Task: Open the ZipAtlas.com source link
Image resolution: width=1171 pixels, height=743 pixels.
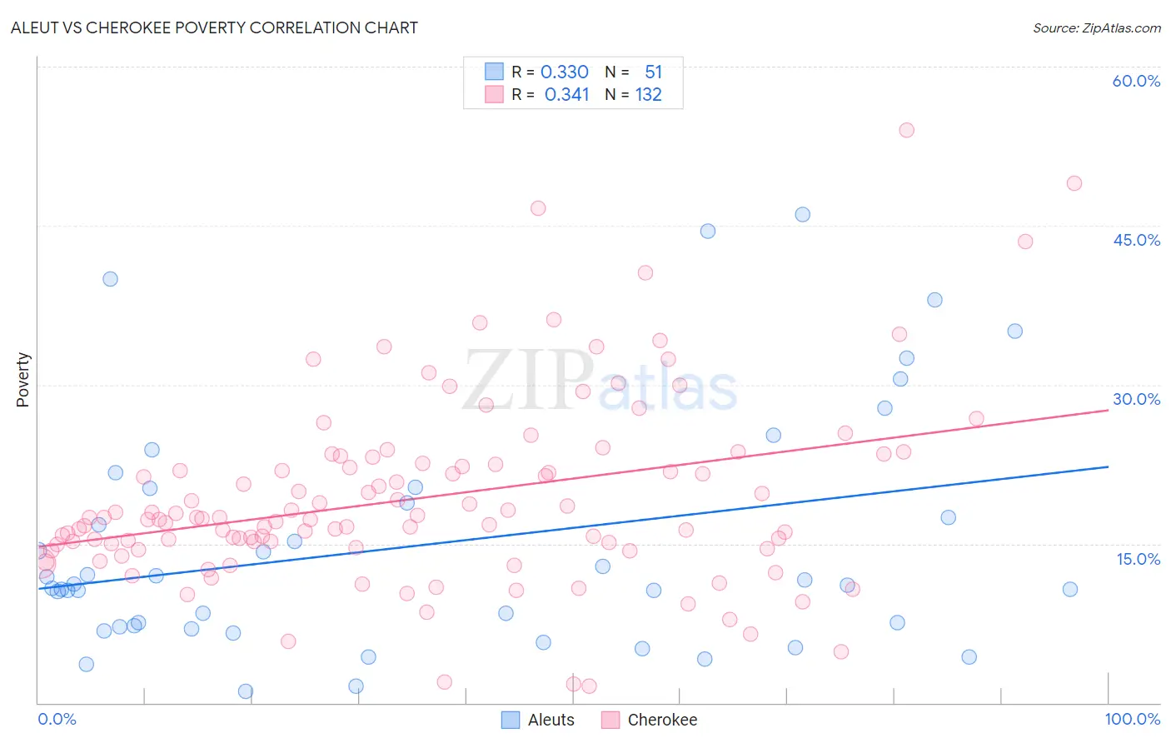Action: pos(1097,27)
